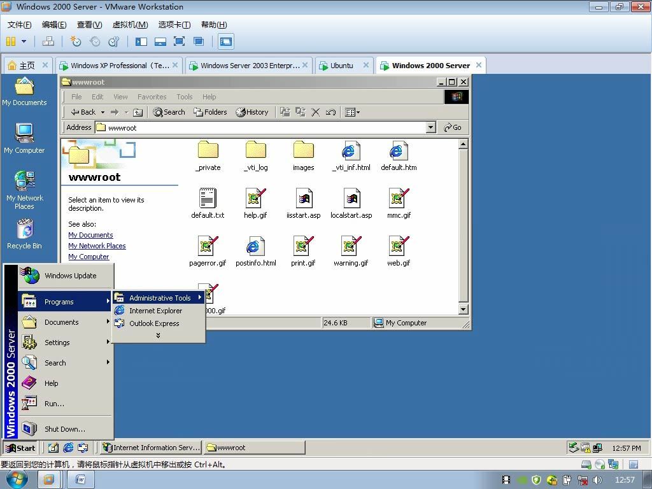The height and width of the screenshot is (489, 652).
Task: Click the Folders toolbar button
Action: click(210, 112)
